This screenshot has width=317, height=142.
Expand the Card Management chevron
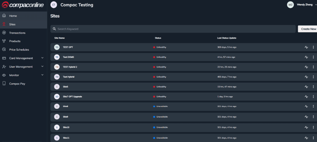[42, 58]
